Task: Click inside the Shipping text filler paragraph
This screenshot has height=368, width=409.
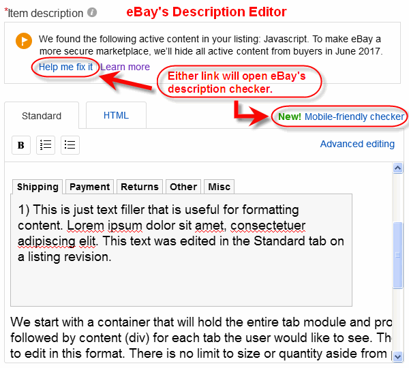Action: point(181,233)
